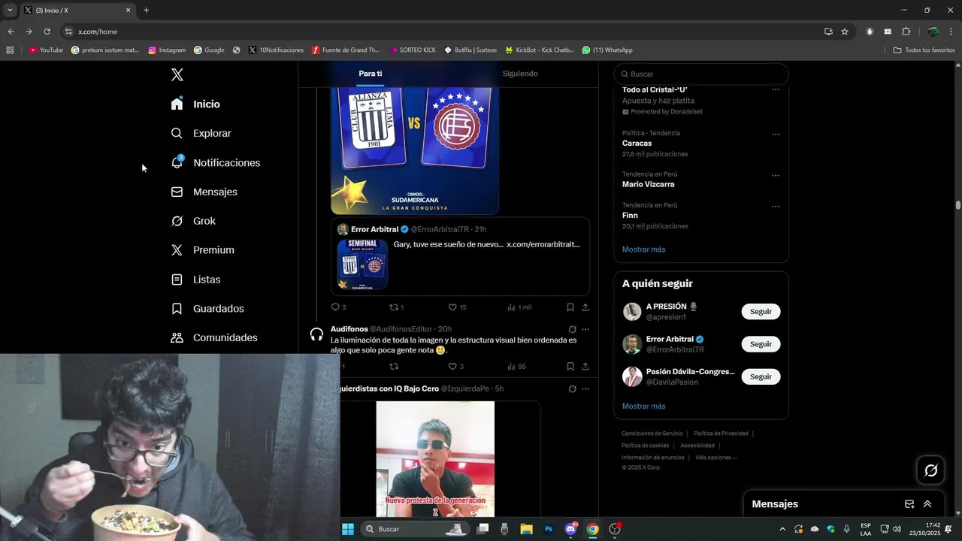Open more options for Mario Vizcarra trend
The width and height of the screenshot is (962, 541).
click(x=776, y=176)
